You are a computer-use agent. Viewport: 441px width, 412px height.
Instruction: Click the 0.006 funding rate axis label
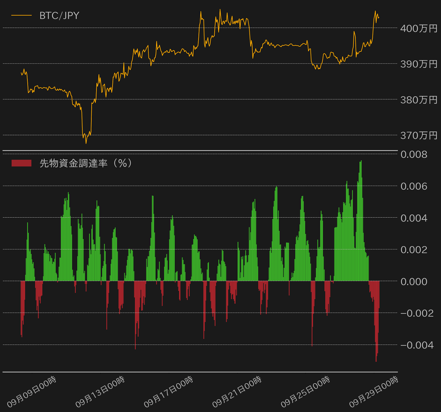pos(414,186)
